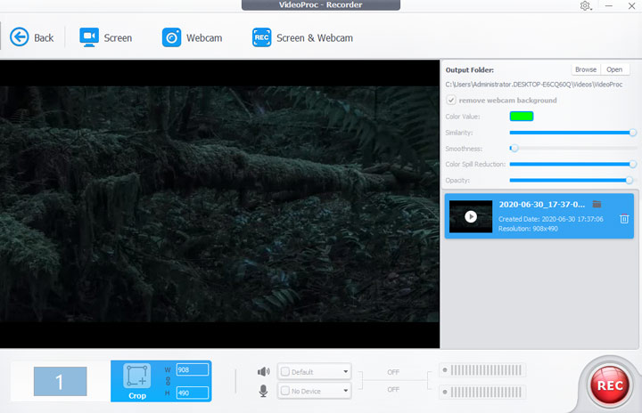Click the Crop region tool
The image size is (642, 413).
tap(136, 380)
